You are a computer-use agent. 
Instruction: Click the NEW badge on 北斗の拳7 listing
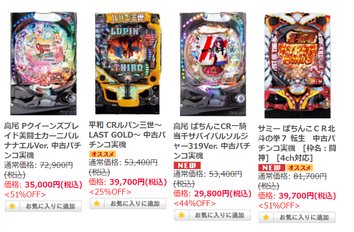[x=272, y=168]
